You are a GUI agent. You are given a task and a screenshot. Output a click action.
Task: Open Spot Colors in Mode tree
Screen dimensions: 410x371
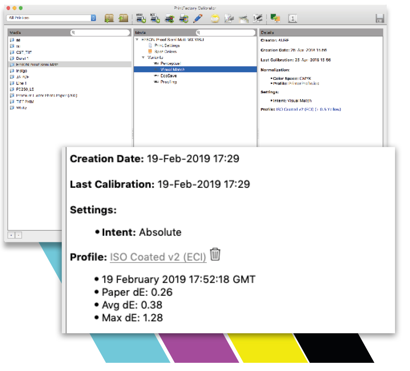[165, 52]
